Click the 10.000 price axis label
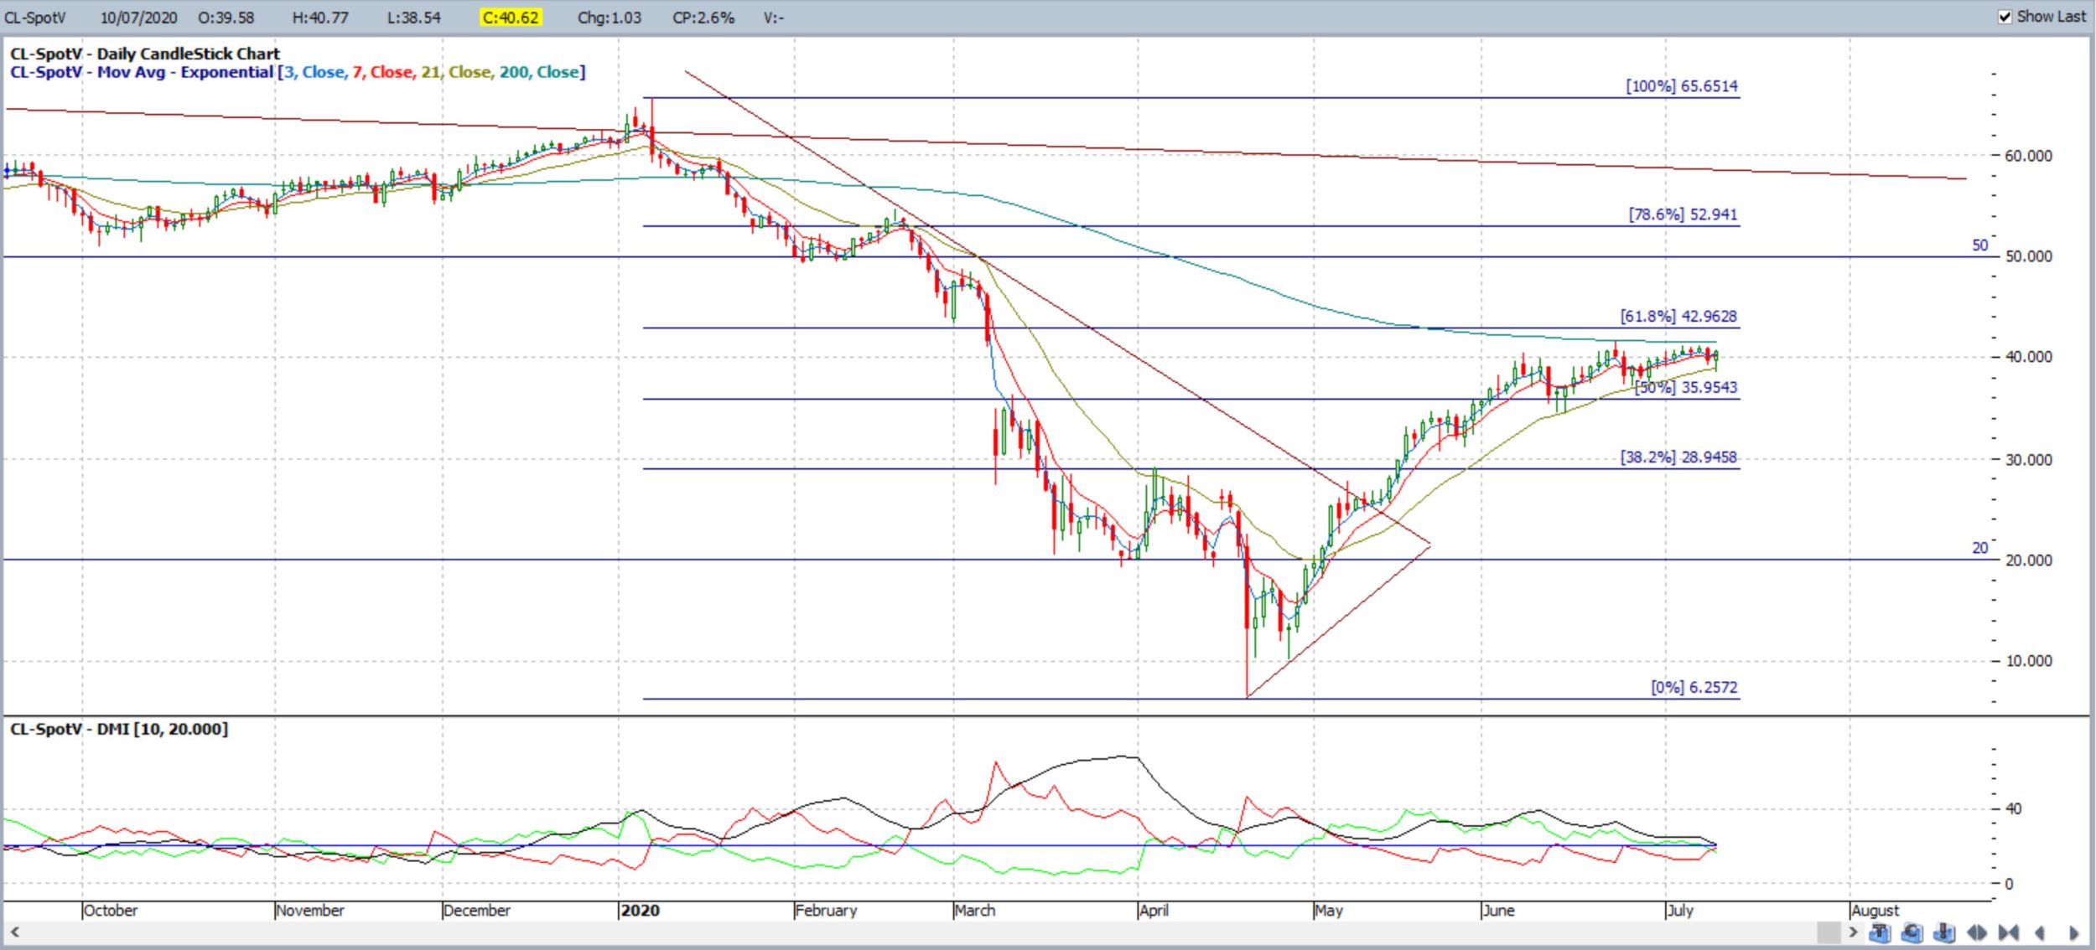The height and width of the screenshot is (950, 2096). tap(2028, 661)
